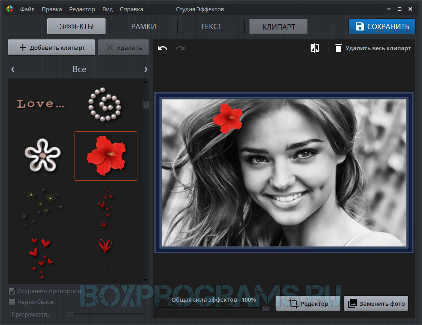Select the red hibiscus flower clipart

tap(106, 156)
